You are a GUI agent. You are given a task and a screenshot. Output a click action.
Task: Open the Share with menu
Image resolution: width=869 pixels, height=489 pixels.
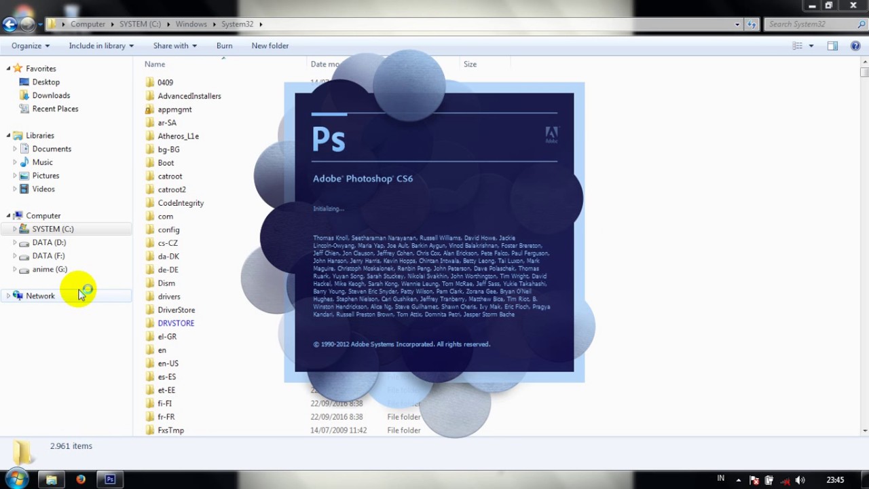pyautogui.click(x=174, y=46)
